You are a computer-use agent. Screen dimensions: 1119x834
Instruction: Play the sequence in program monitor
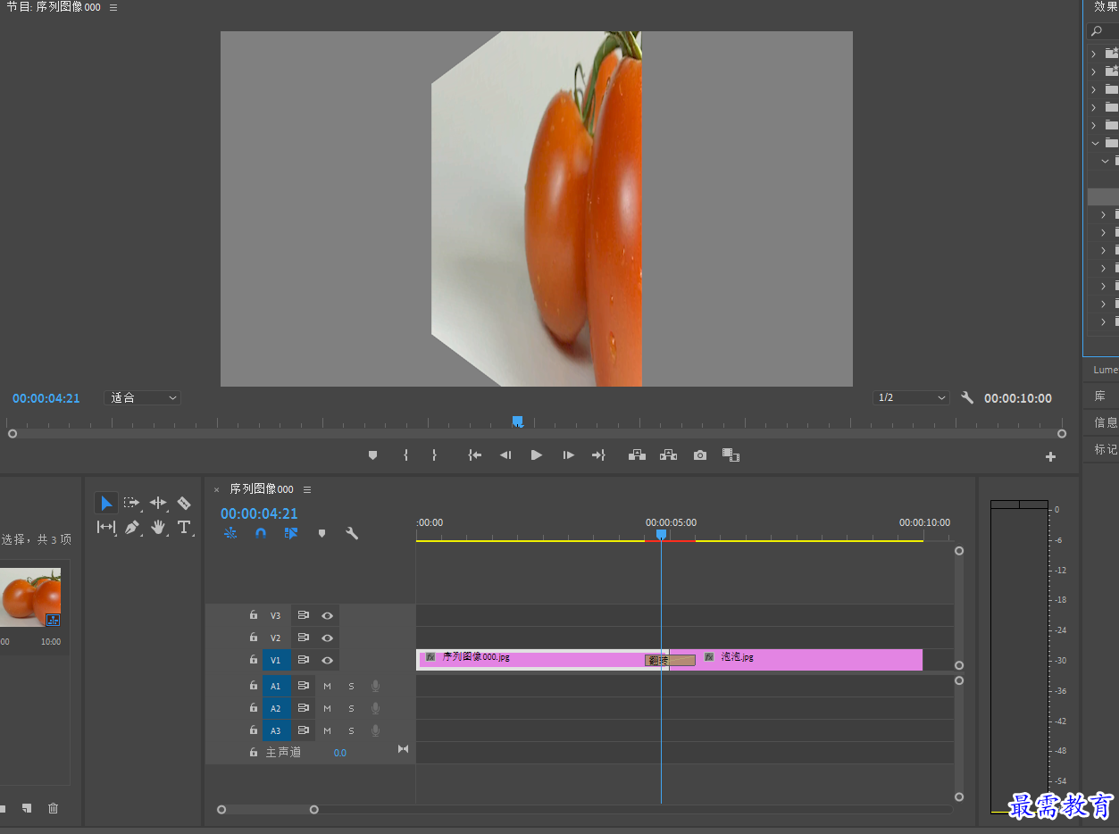[537, 455]
